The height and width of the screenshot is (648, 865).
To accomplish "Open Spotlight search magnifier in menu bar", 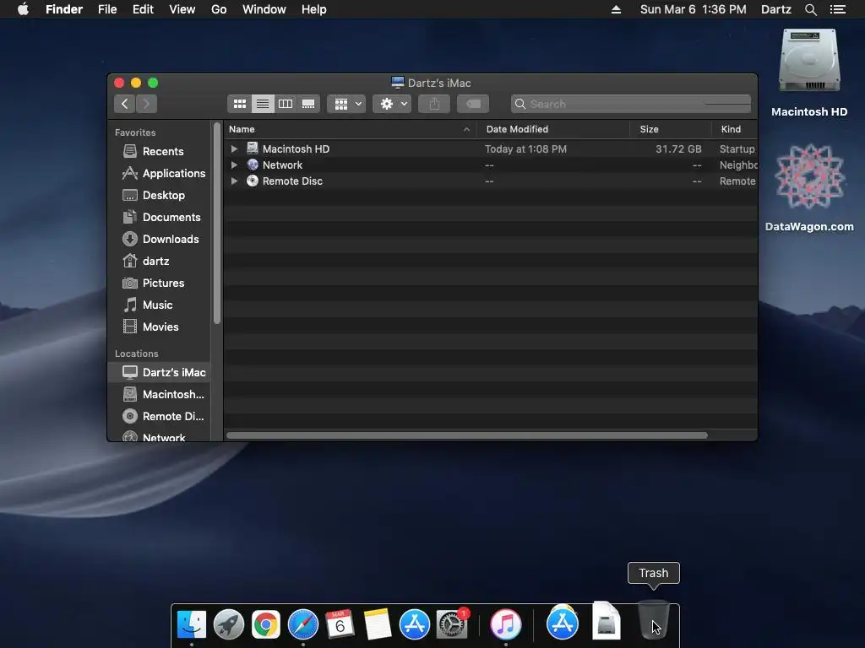I will click(810, 9).
